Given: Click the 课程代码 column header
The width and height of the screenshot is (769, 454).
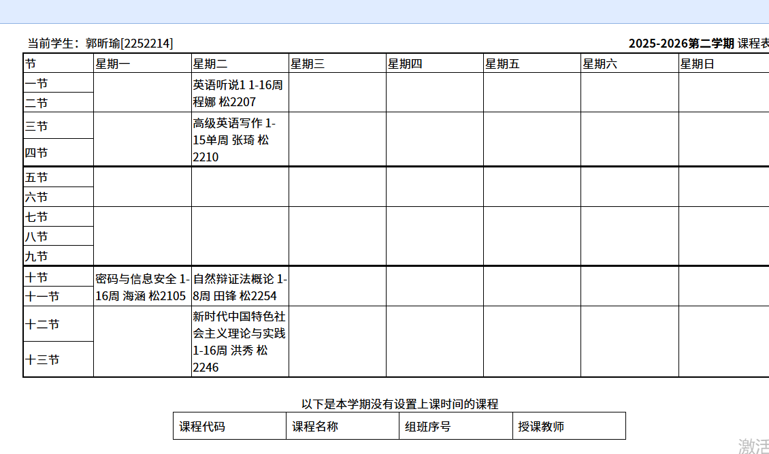Looking at the screenshot, I should coord(202,427).
